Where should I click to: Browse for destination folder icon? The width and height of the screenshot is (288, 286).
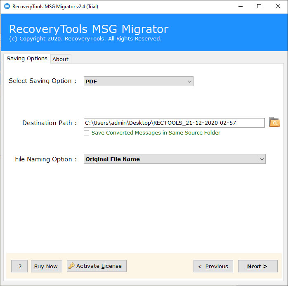(x=274, y=122)
